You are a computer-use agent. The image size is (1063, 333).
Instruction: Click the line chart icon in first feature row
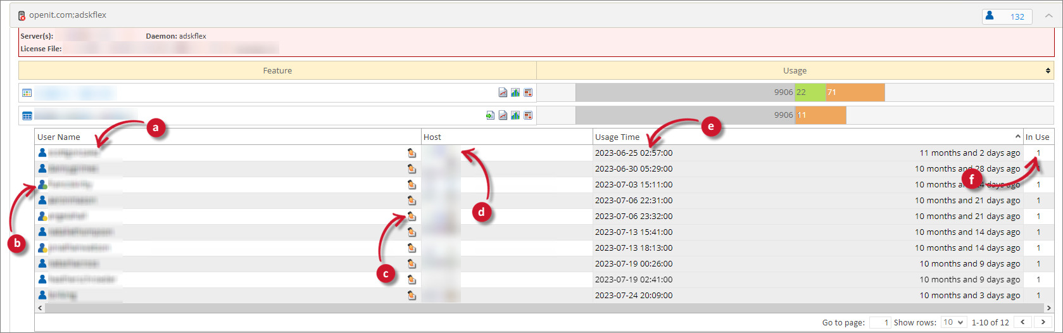tap(503, 92)
